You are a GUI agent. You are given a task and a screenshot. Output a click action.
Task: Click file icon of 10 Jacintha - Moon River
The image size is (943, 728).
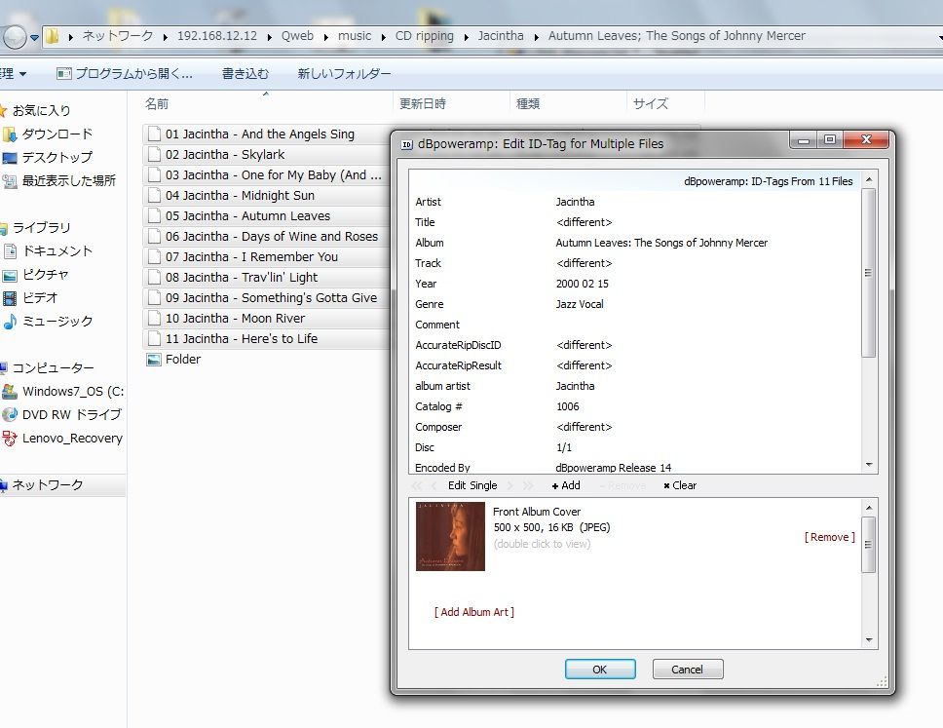tap(155, 318)
